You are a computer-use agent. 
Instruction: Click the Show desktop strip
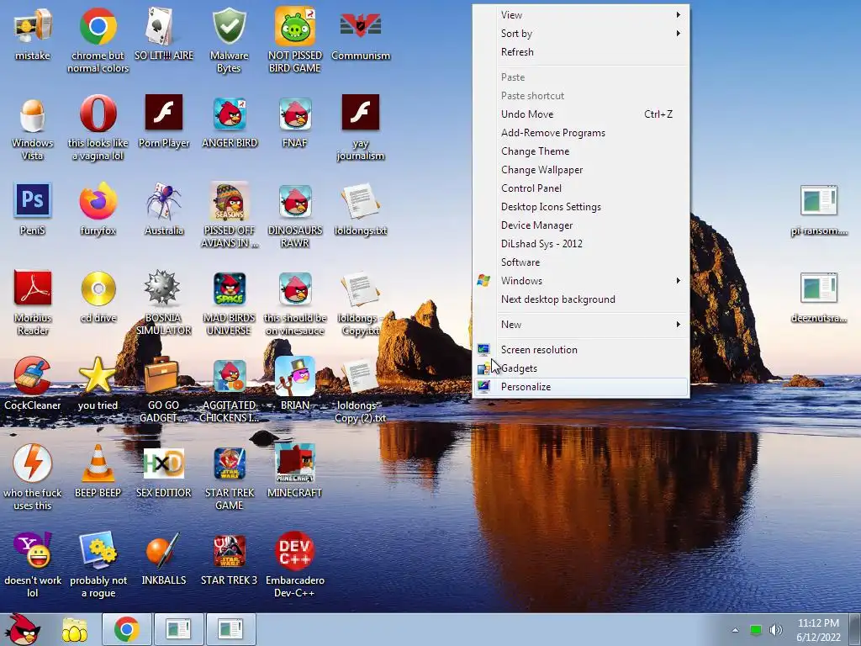coord(855,630)
